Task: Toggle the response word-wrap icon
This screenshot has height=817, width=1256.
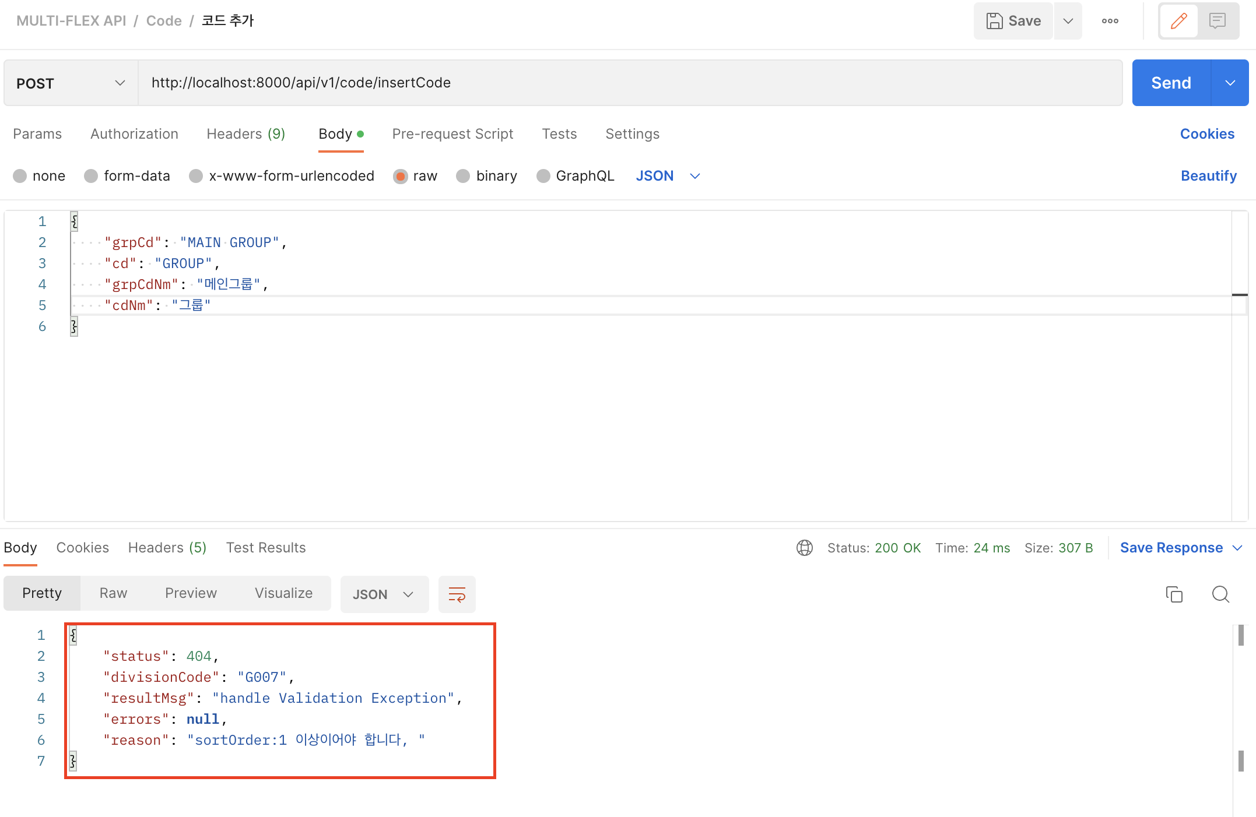Action: point(457,594)
